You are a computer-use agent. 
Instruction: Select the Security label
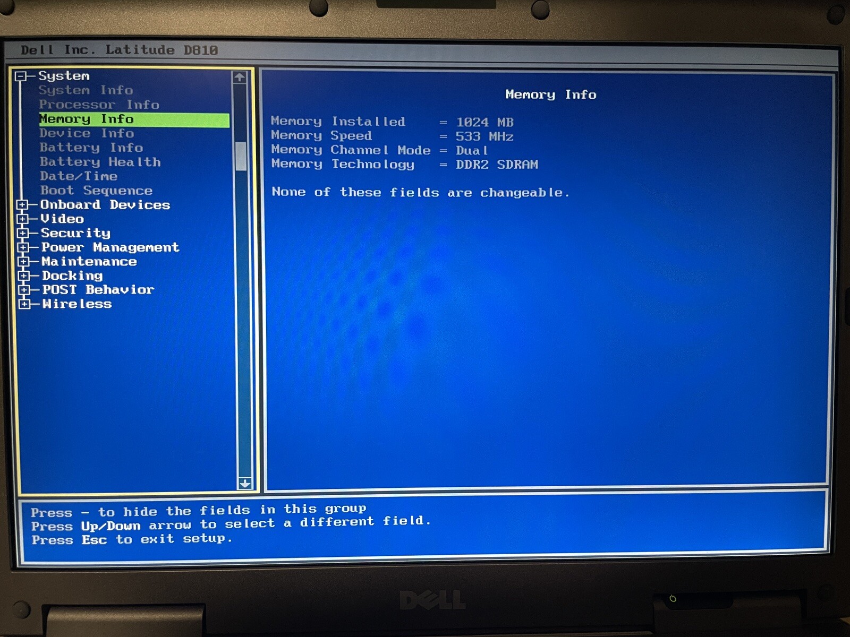(x=75, y=233)
